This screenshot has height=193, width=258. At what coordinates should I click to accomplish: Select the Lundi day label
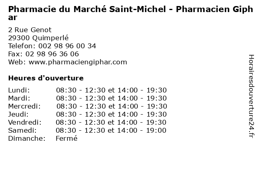tap(19, 90)
